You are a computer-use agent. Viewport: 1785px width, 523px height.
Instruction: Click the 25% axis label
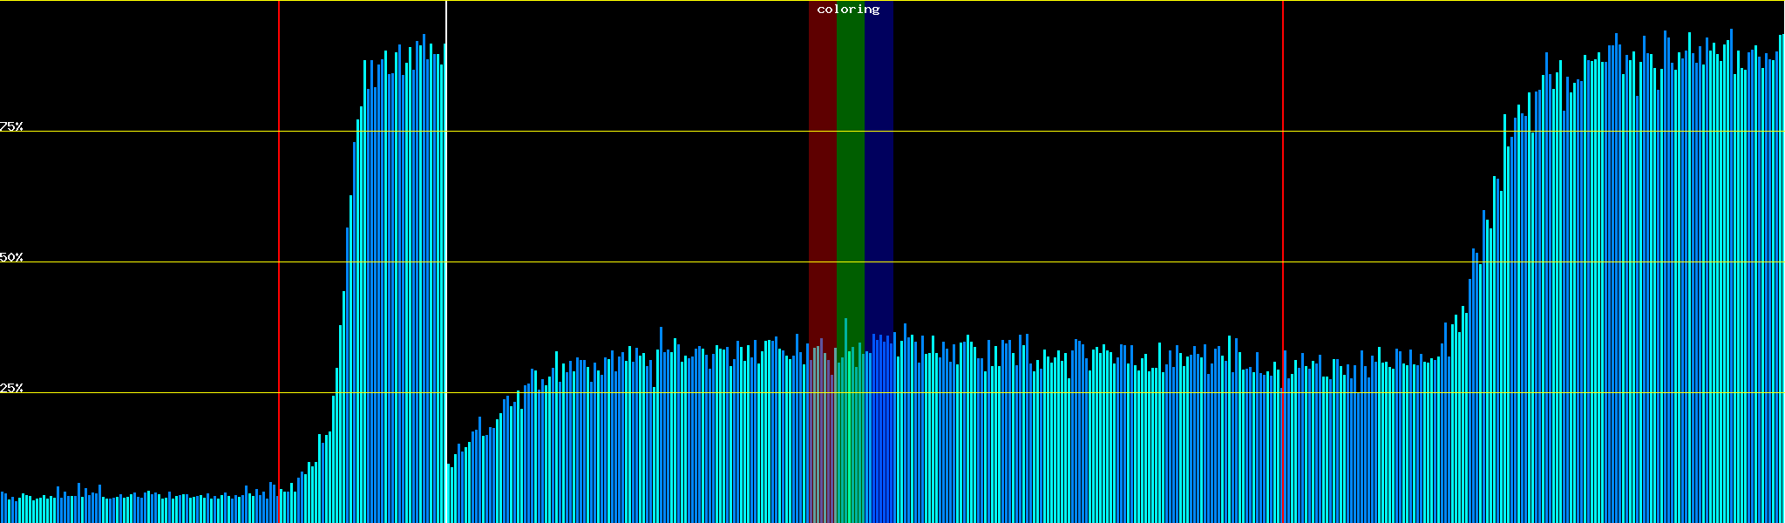click(x=11, y=388)
